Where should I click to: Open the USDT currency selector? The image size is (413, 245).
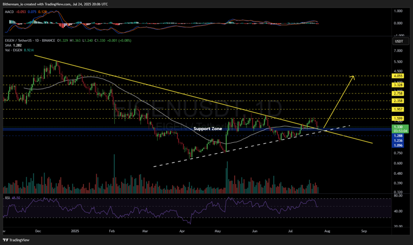[398, 42]
